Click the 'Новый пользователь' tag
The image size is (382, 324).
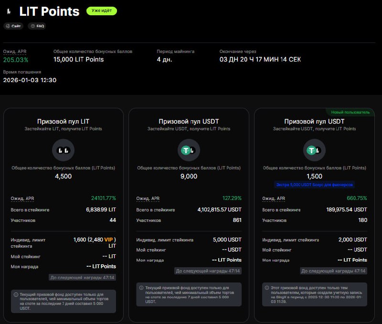350,112
